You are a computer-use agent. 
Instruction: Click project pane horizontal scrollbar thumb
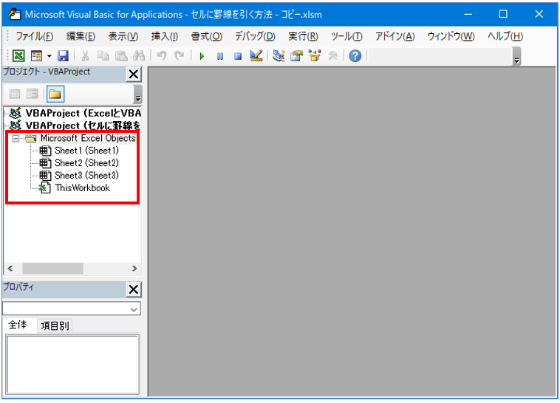pos(53,269)
